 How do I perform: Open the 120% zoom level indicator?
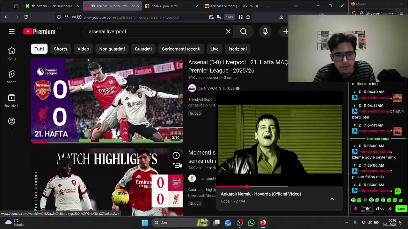pos(230,17)
